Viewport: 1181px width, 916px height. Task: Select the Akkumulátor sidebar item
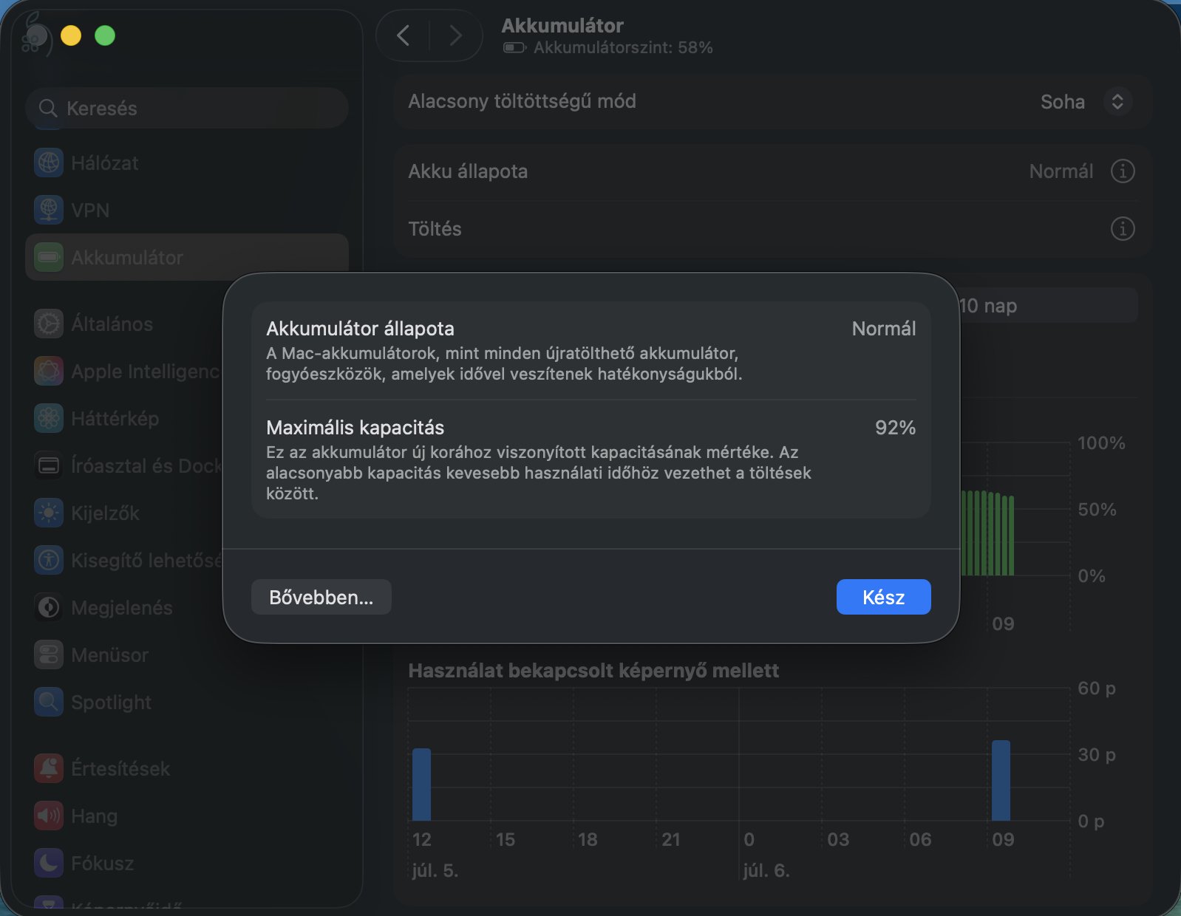point(187,257)
